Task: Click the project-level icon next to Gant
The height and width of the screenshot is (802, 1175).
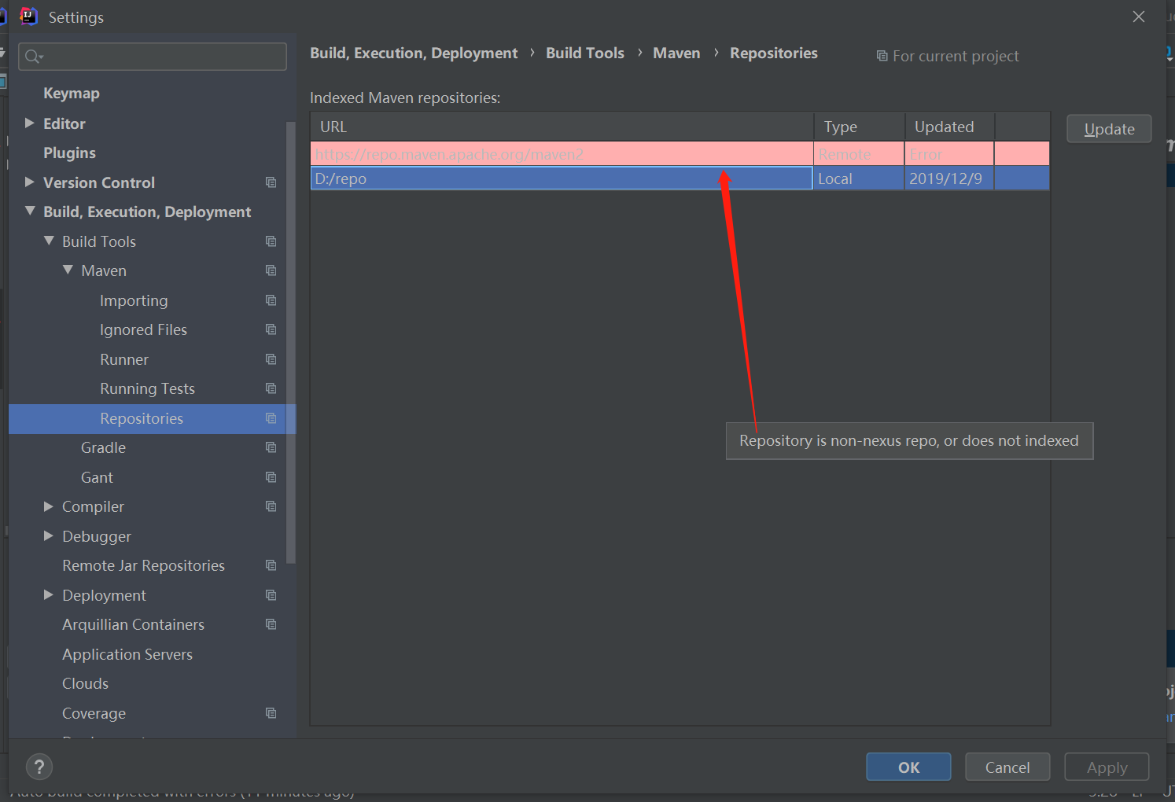Action: (x=271, y=477)
